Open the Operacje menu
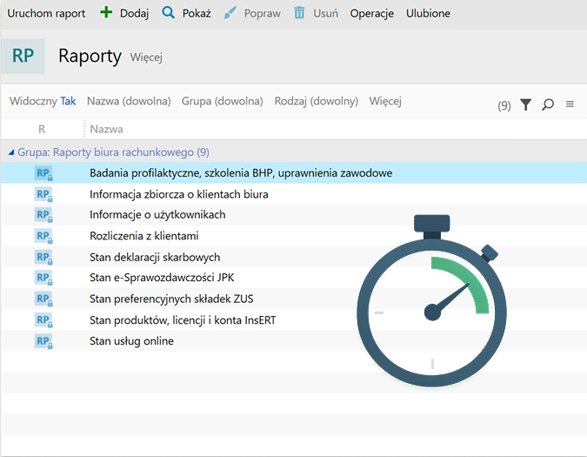Image resolution: width=587 pixels, height=457 pixels. coord(371,13)
